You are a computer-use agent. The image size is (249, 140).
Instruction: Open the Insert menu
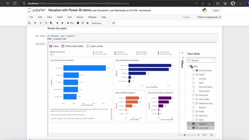pos(60,17)
